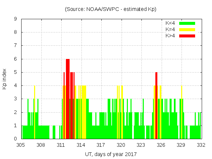This screenshot has width=212, height=159.
Task: Click the y-axis tick label 9
Action: 16,19
